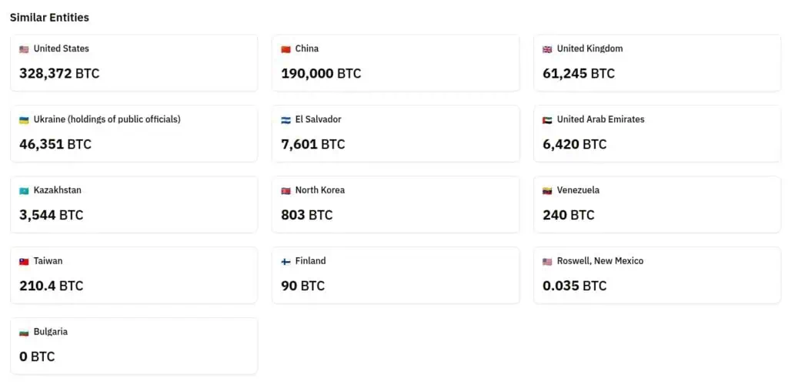Click the Bulgaria flag icon
This screenshot has height=382, width=788.
tap(24, 333)
